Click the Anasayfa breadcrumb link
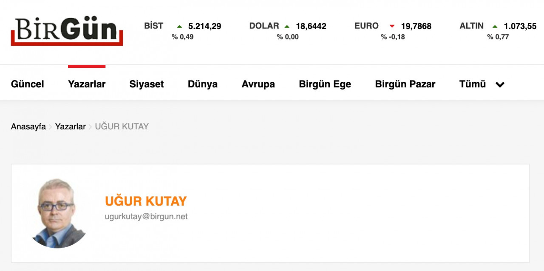544x271 pixels. tap(28, 126)
